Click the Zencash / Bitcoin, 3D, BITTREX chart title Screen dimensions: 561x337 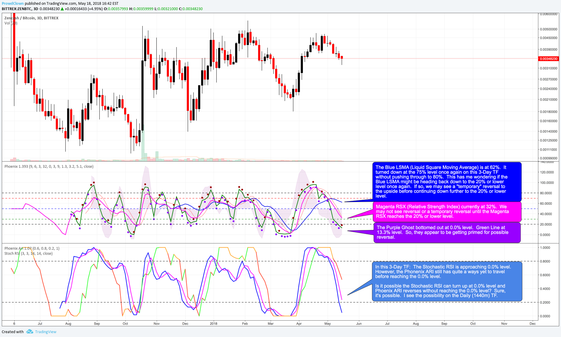click(x=31, y=18)
